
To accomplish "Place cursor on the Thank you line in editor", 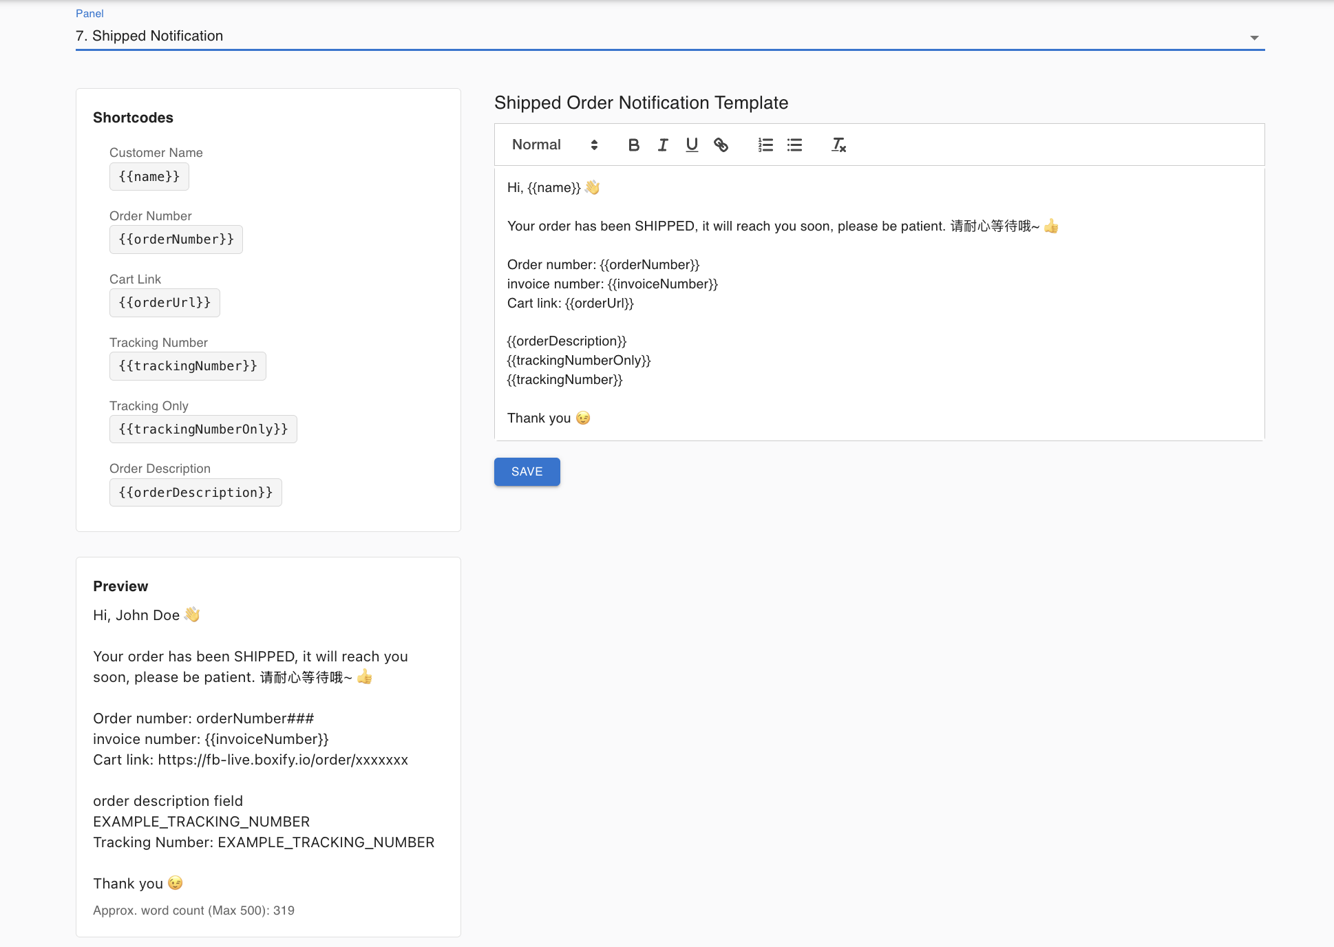I will tap(538, 418).
